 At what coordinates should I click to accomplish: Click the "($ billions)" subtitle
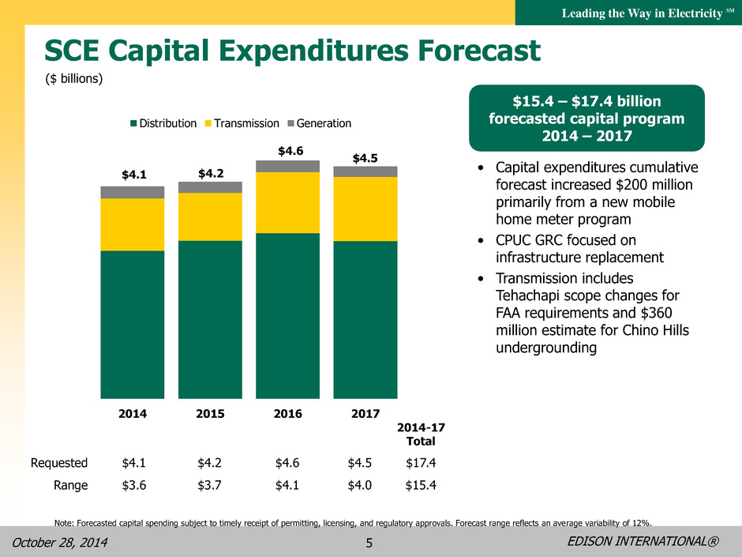point(74,79)
